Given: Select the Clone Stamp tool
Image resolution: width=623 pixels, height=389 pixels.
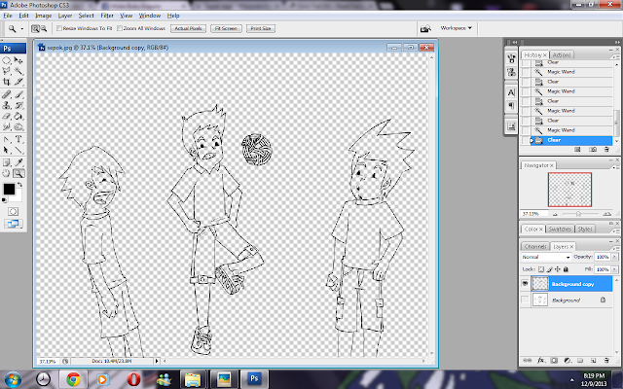Looking at the screenshot, I should point(7,106).
